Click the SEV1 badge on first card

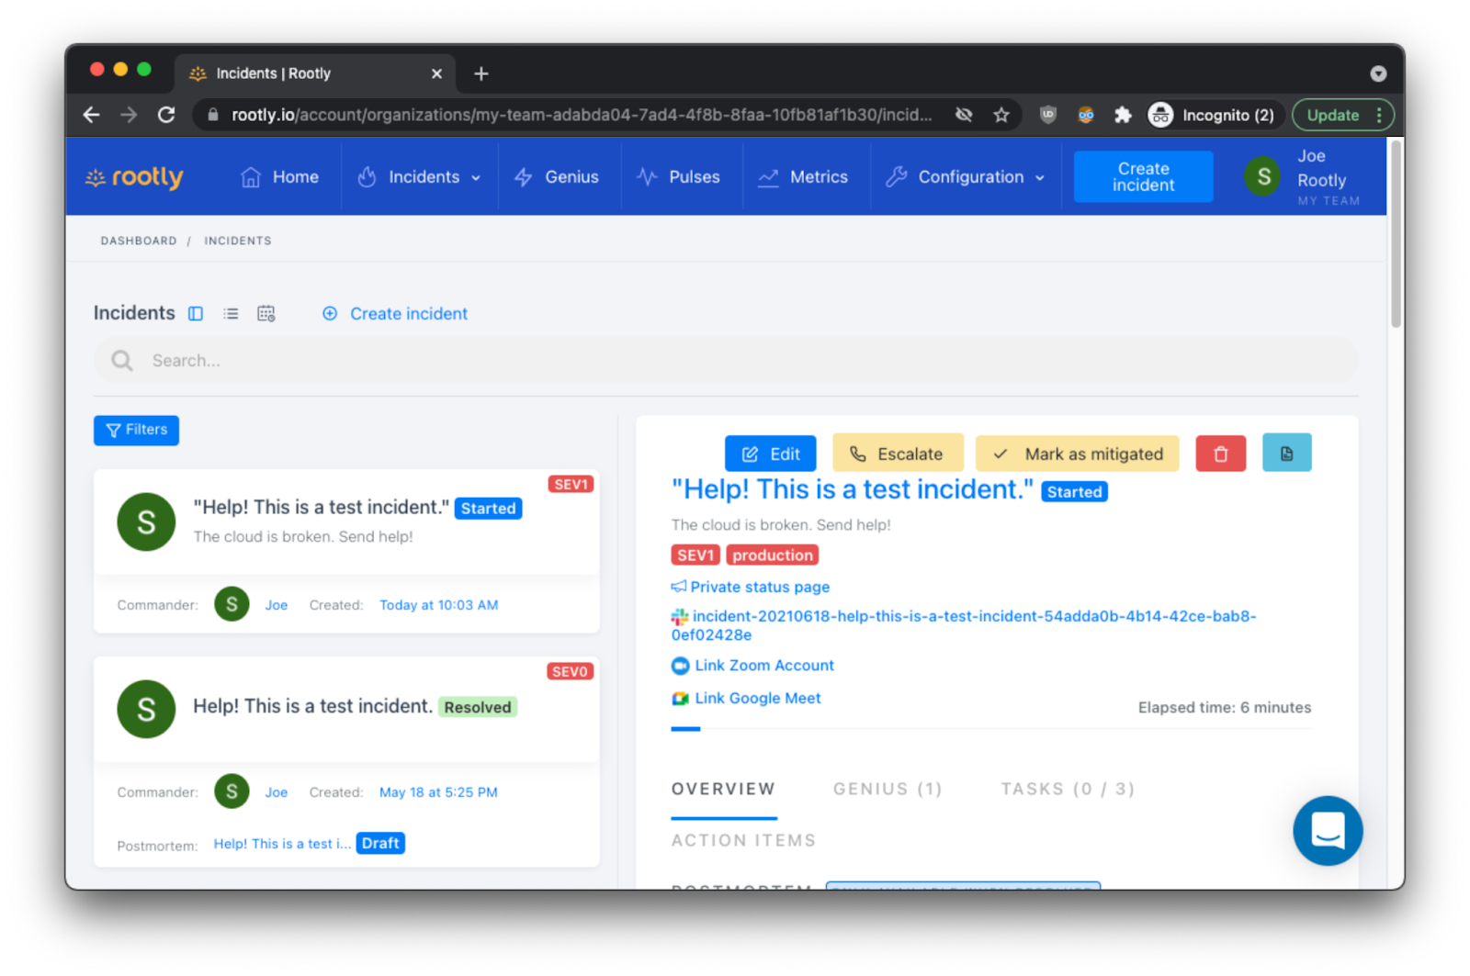tap(571, 484)
